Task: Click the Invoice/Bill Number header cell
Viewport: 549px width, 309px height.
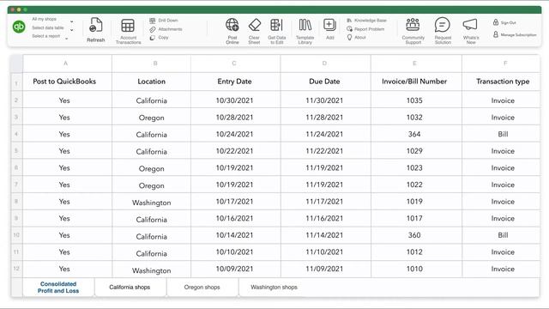Action: (x=416, y=82)
